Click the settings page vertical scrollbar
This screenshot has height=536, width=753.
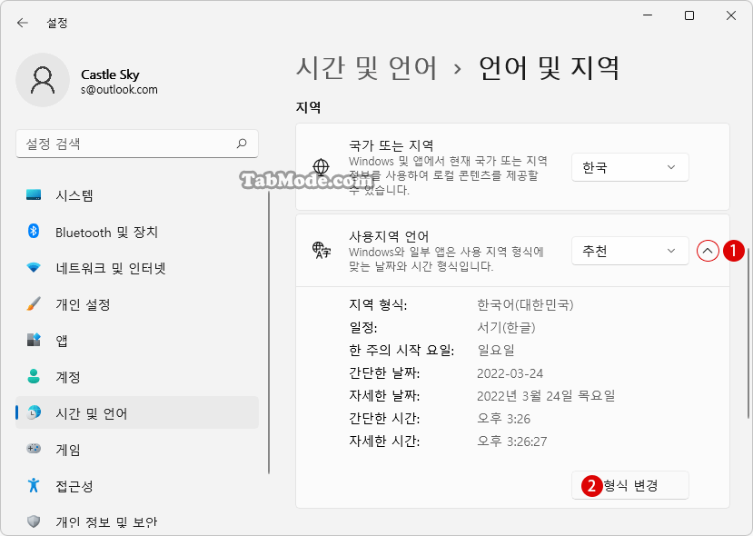(747, 332)
